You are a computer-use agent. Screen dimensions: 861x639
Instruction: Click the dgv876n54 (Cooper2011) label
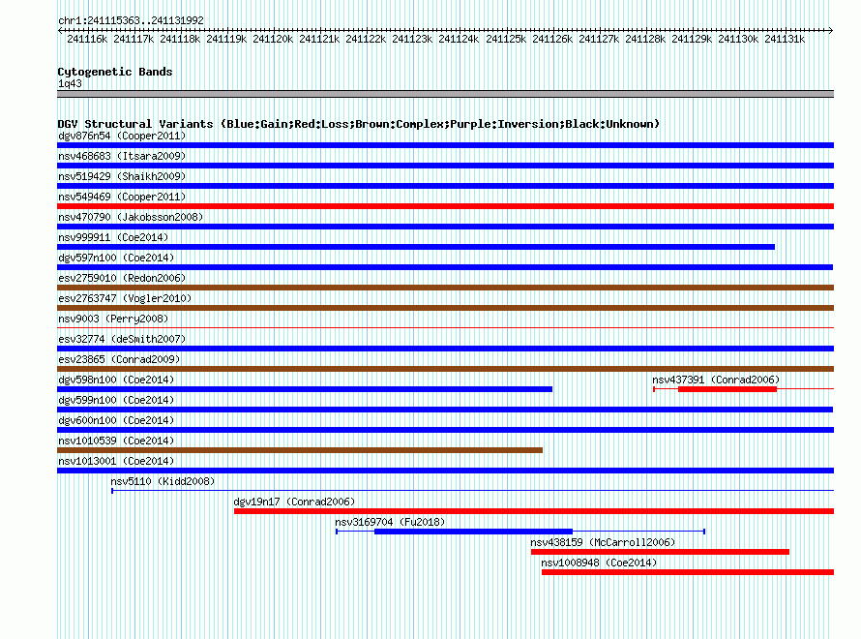[x=122, y=136]
